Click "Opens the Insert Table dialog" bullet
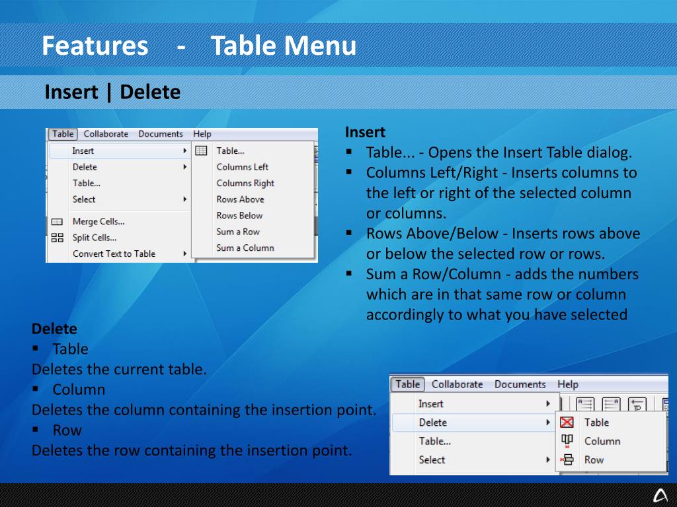The height and width of the screenshot is (507, 677). click(x=499, y=152)
